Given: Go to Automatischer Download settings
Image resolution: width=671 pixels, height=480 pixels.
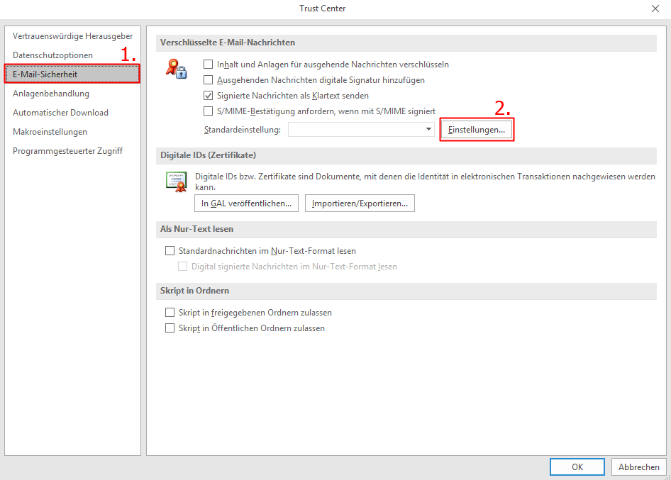Looking at the screenshot, I should point(60,113).
